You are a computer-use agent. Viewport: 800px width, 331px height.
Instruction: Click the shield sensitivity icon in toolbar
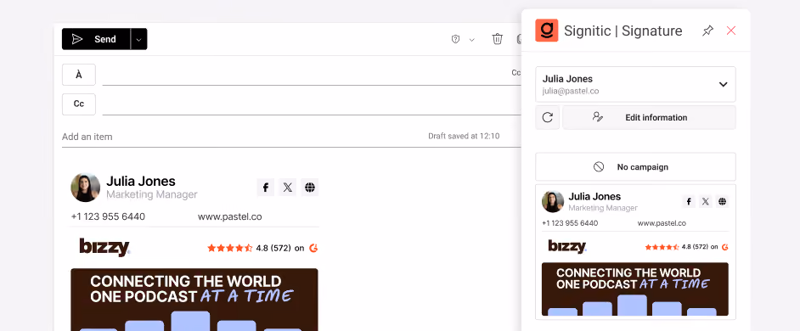click(x=455, y=39)
